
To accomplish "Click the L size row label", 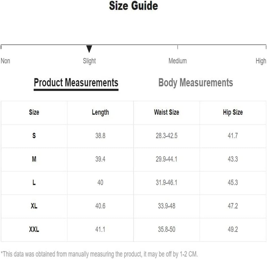I will pyautogui.click(x=34, y=183).
